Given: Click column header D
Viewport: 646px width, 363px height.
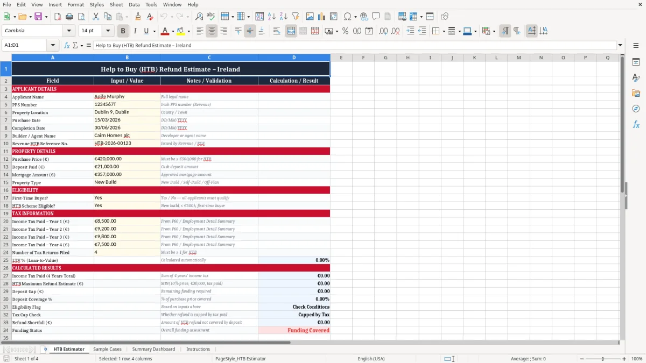Looking at the screenshot, I should pyautogui.click(x=294, y=58).
